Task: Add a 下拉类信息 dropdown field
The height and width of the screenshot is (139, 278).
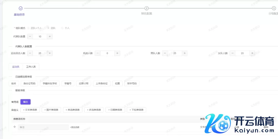Action: (136, 110)
